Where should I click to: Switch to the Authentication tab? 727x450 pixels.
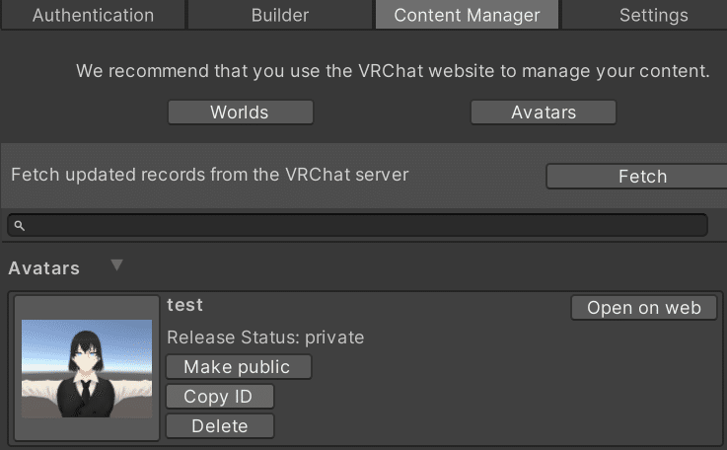[x=93, y=15]
